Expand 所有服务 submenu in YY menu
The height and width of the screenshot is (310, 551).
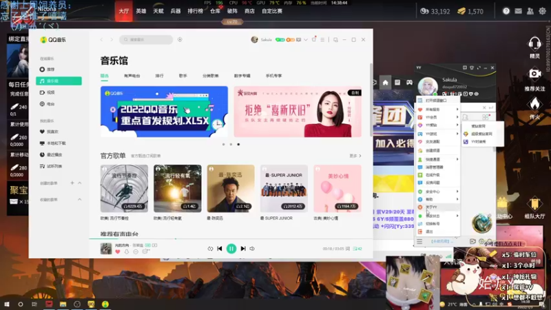438,110
